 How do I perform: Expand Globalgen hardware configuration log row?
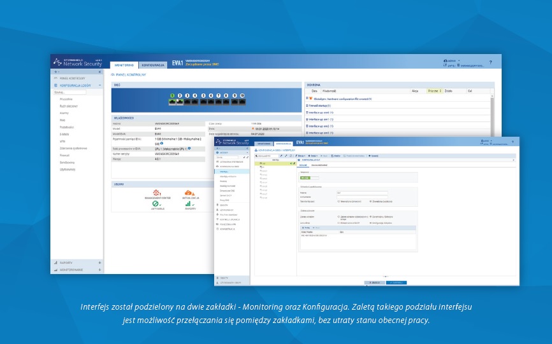pos(307,99)
